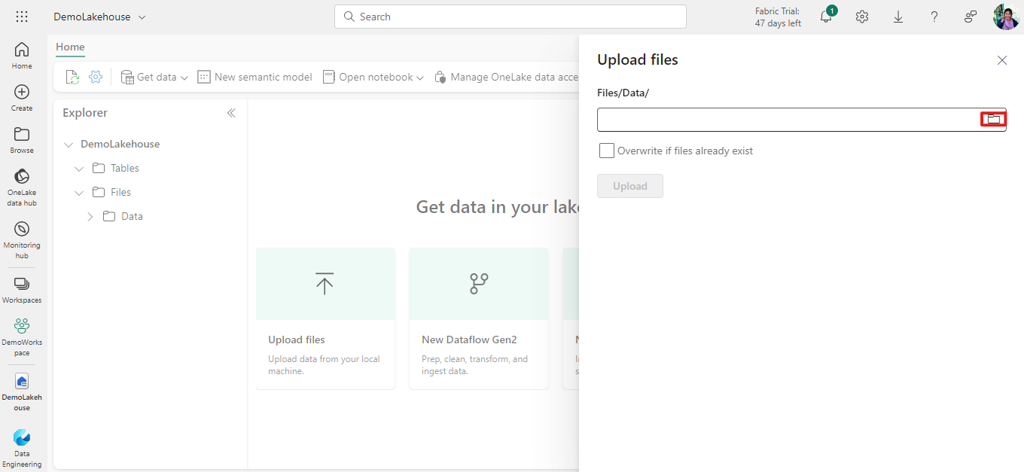
Task: Open the Create page from sidebar
Action: 22,98
